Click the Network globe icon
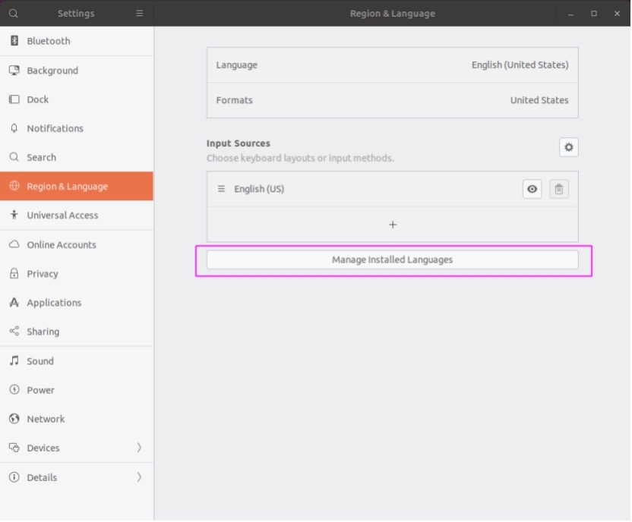 14,419
